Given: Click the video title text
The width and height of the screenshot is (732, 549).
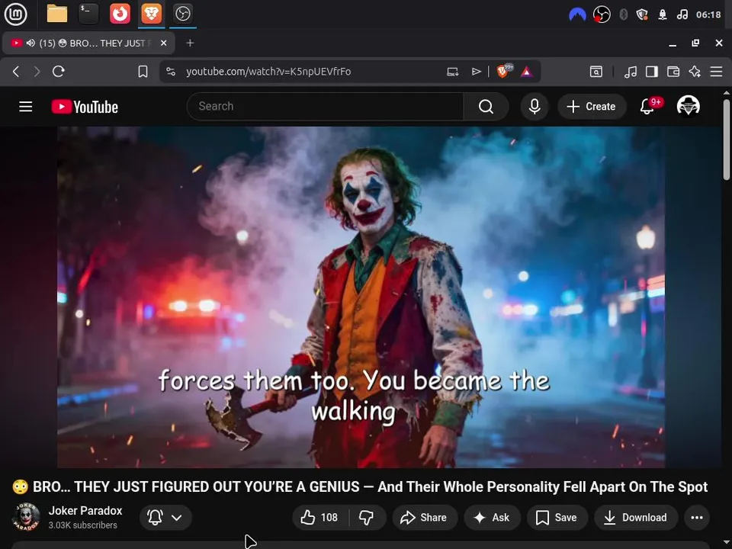Looking at the screenshot, I should click(x=360, y=487).
